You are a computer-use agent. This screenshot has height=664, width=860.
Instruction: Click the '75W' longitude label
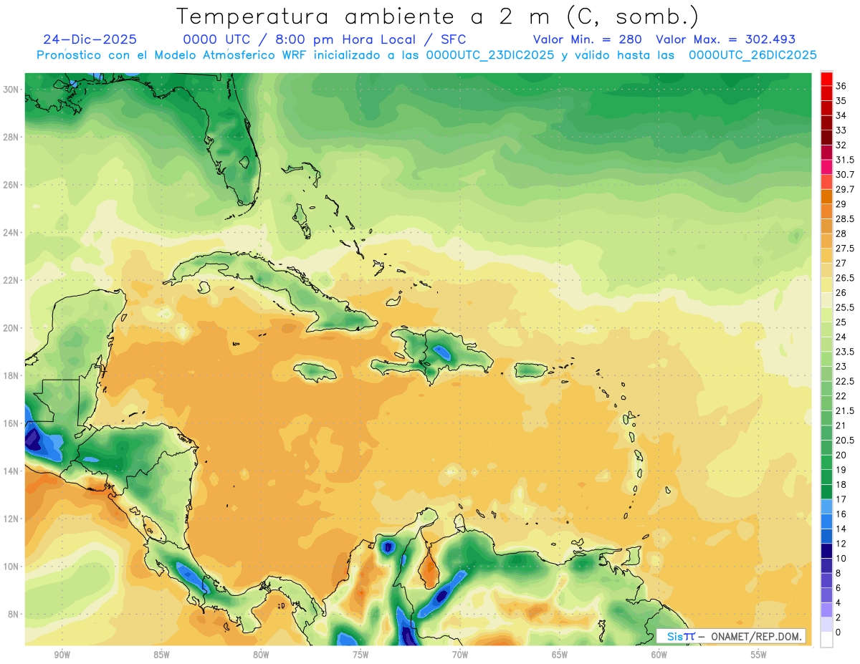click(x=360, y=655)
